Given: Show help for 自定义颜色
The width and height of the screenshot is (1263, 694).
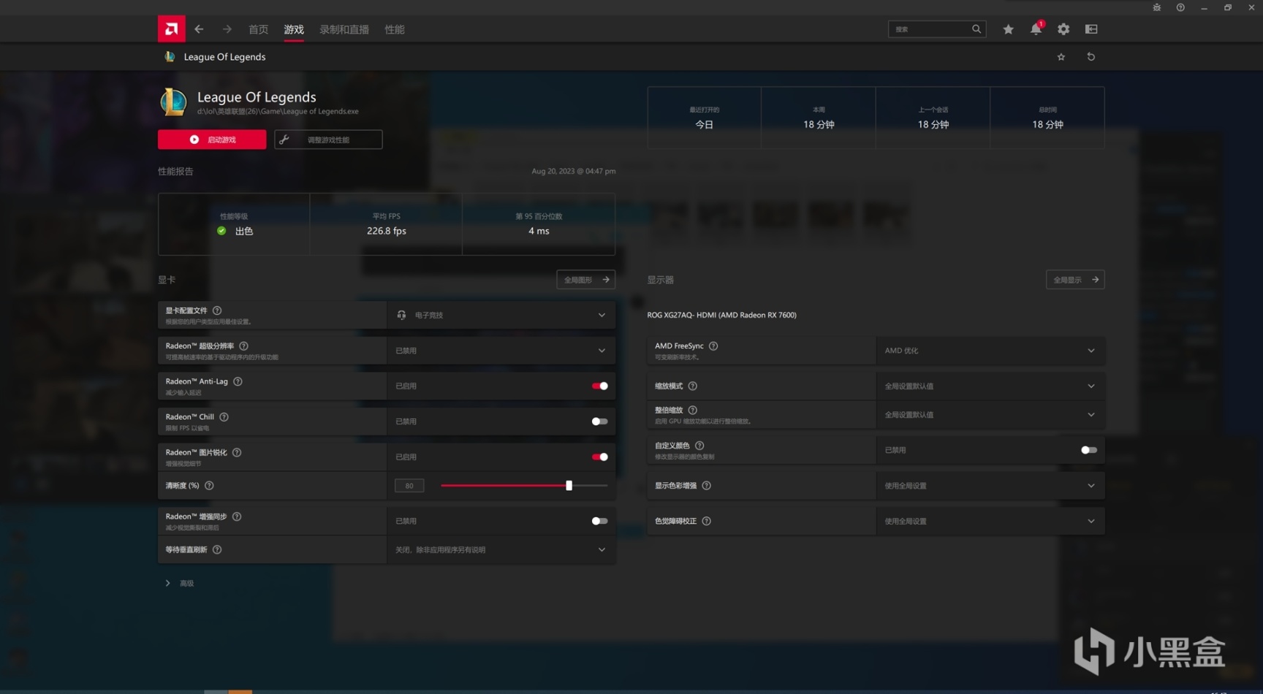Looking at the screenshot, I should [x=699, y=446].
